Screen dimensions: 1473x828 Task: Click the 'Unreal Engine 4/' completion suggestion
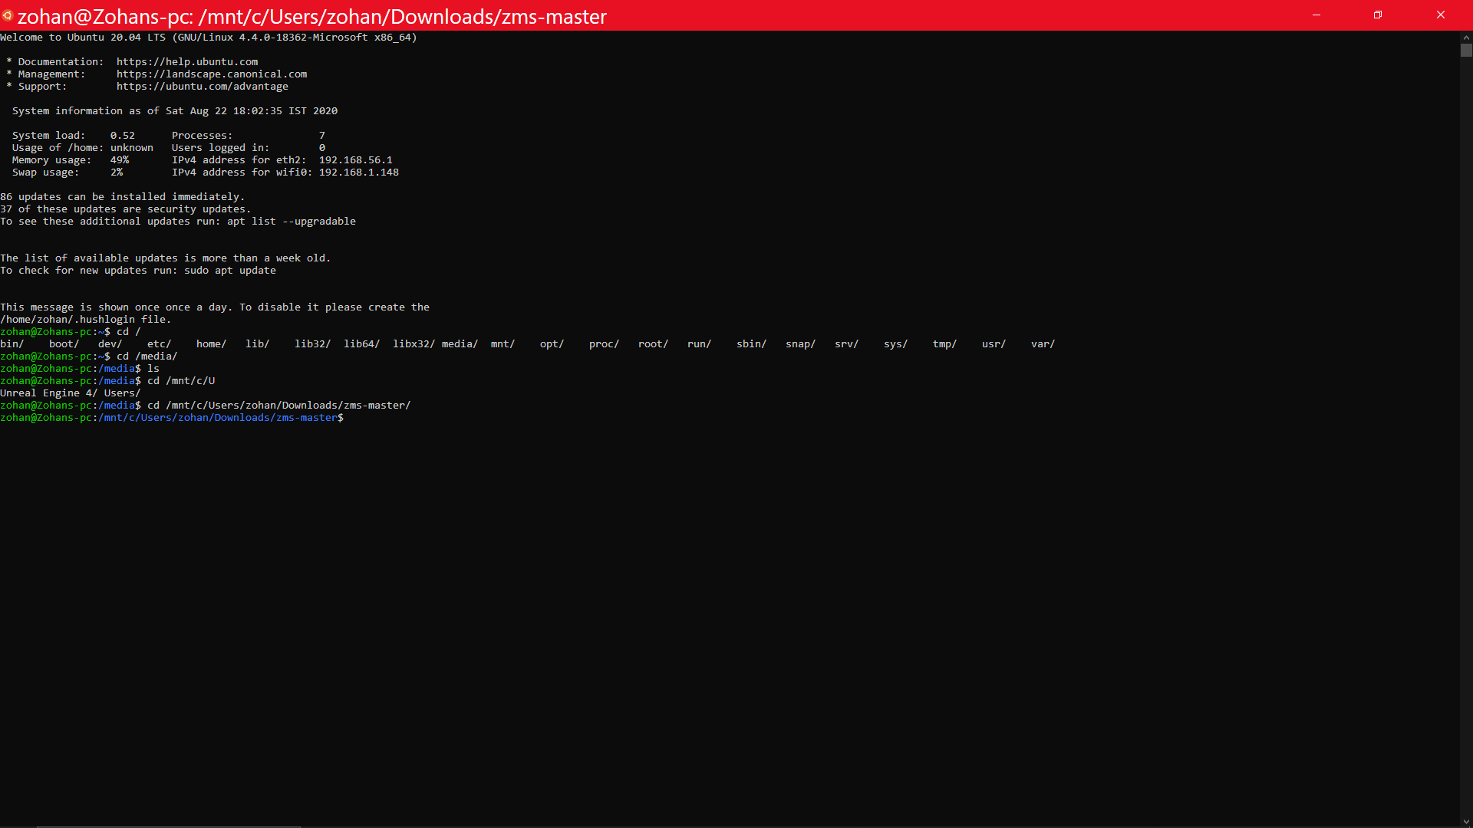pyautogui.click(x=48, y=393)
